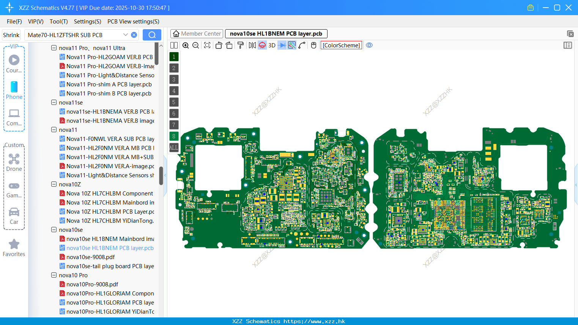Show PCB layer 2

click(174, 68)
